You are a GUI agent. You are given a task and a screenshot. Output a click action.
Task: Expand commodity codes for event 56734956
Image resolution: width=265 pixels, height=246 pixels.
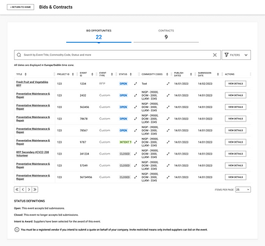click(x=168, y=177)
